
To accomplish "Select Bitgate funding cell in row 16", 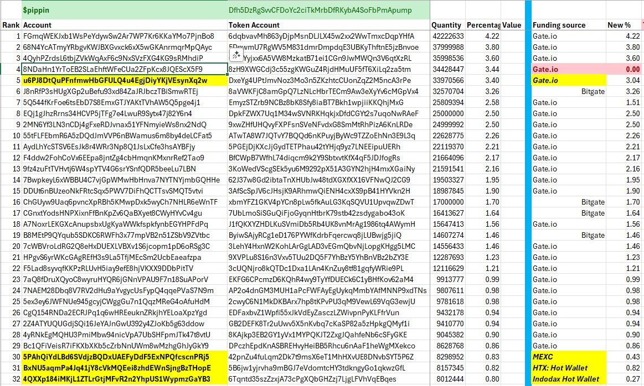I will (x=569, y=202).
